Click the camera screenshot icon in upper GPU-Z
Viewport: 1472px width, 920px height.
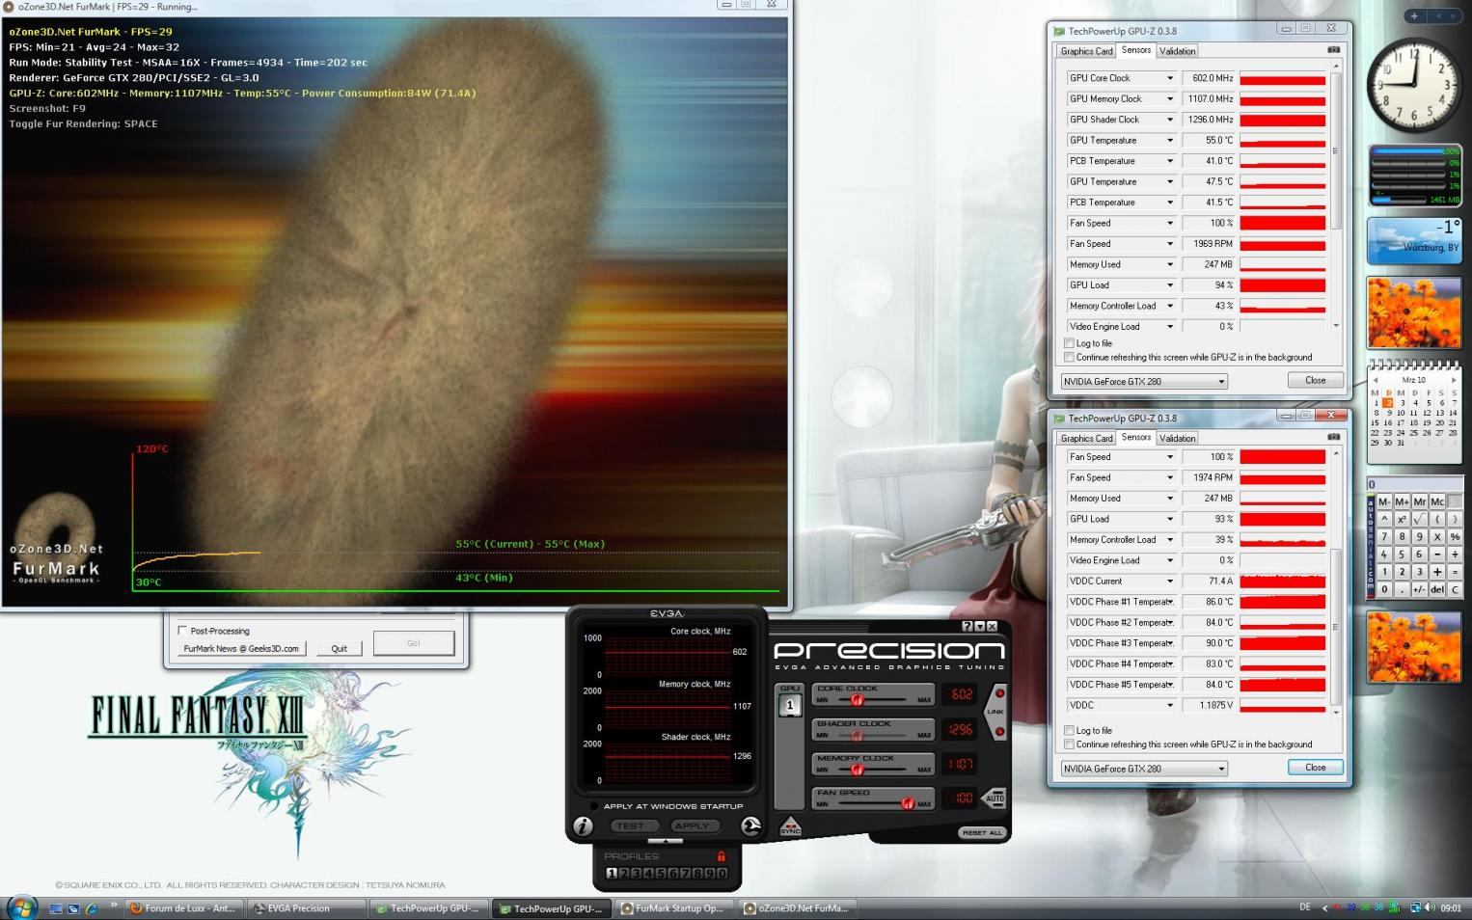pyautogui.click(x=1333, y=49)
